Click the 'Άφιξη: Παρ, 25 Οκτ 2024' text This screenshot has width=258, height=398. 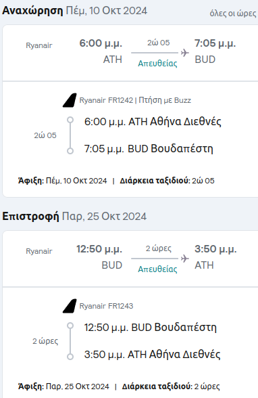pyautogui.click(x=63, y=386)
